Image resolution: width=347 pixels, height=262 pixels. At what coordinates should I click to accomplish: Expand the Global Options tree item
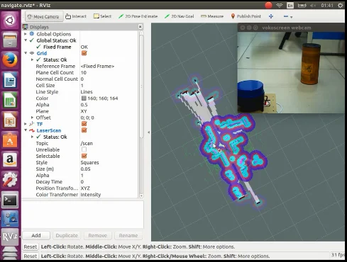tap(26, 34)
